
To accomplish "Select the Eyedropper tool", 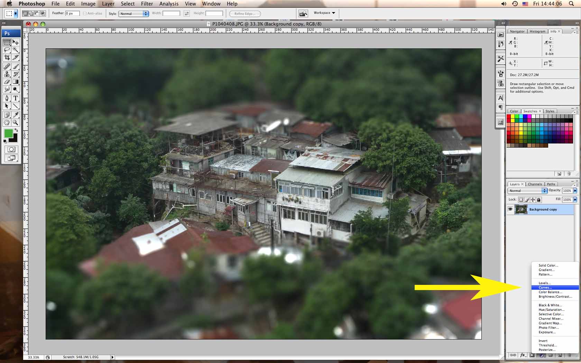I will pos(16,115).
